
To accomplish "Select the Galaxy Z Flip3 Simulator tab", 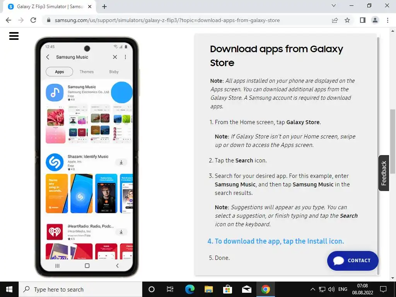I will [x=50, y=7].
